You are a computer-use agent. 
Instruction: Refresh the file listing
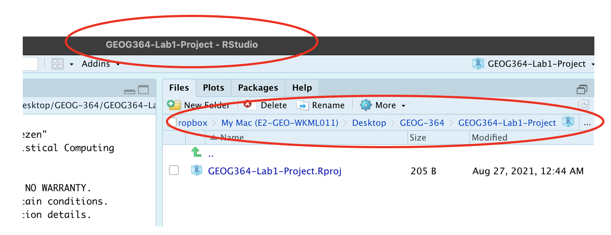(x=583, y=105)
